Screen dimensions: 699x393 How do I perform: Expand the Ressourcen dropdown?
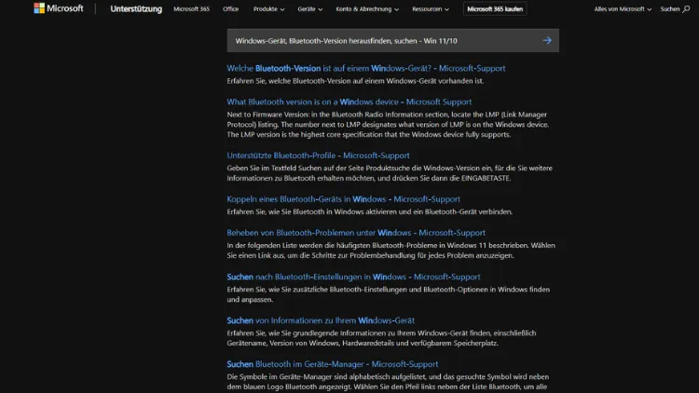(431, 9)
